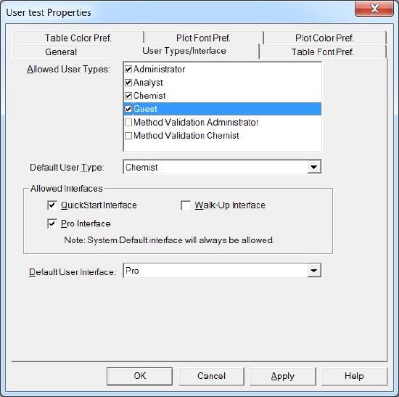Enable Method Validation Administrator checkbox
Image resolution: width=399 pixels, height=397 pixels.
128,123
